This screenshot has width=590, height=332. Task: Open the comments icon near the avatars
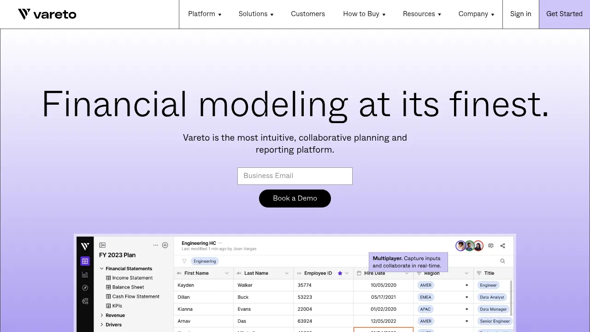point(491,246)
